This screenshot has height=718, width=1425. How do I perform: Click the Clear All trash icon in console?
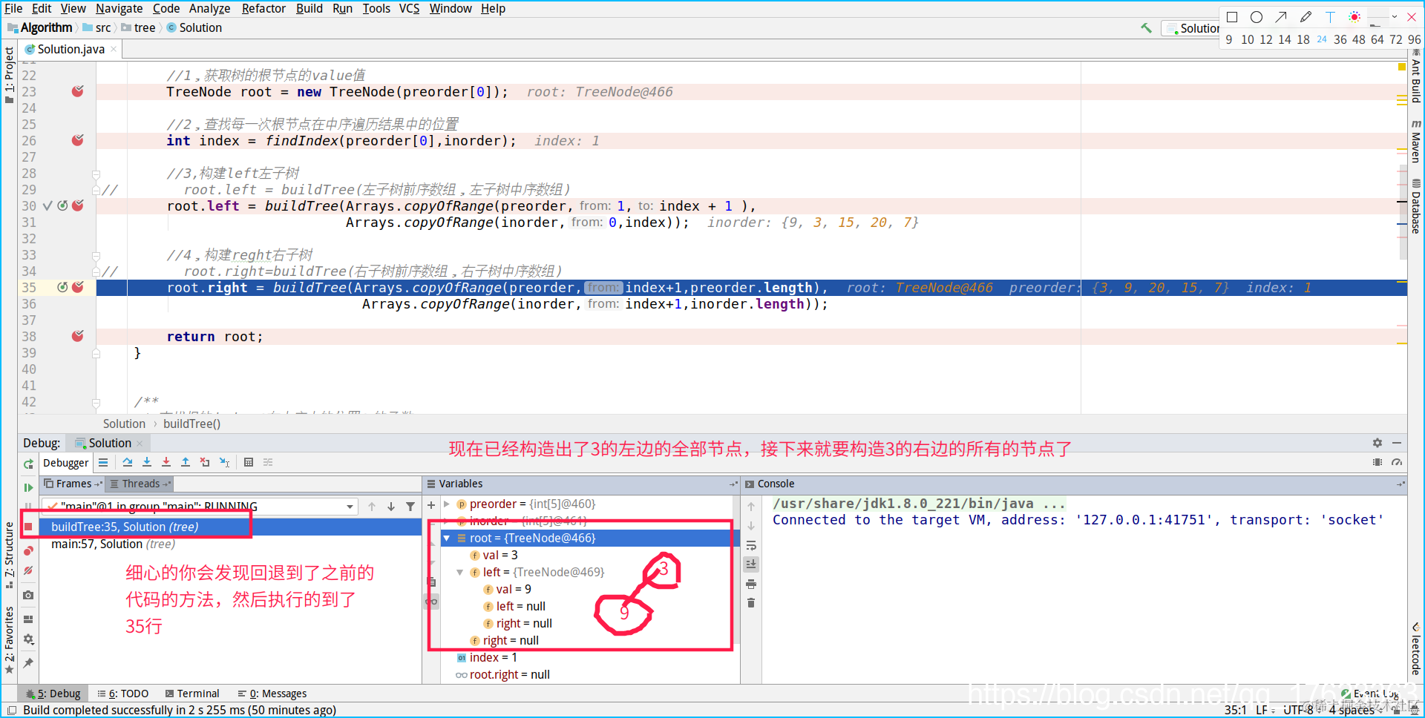(x=751, y=603)
